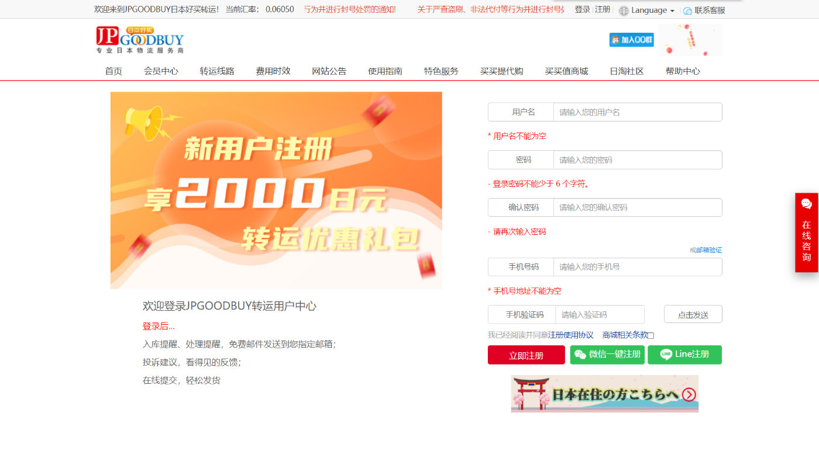Screen dimensions: 819x465
Task: Click the text 在线提交，轻松发货
Action: coord(181,381)
